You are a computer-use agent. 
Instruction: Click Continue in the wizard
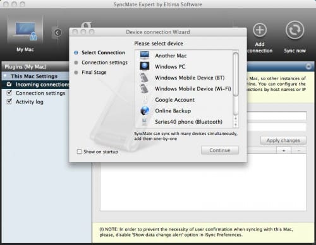pos(220,150)
